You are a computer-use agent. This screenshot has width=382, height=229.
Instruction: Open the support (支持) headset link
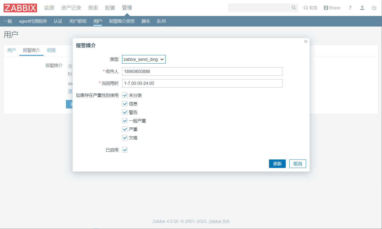pos(310,8)
